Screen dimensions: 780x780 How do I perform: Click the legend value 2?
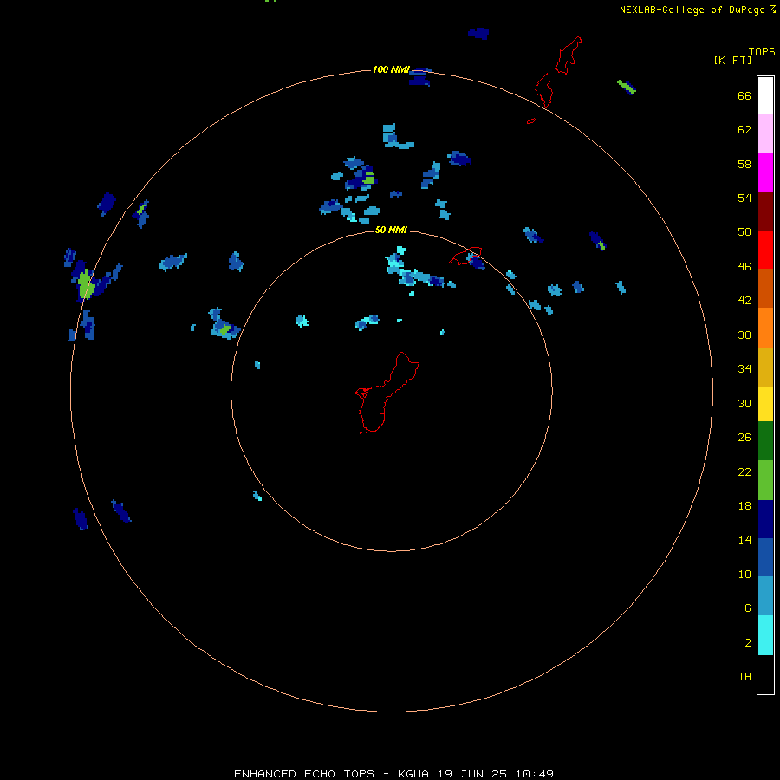[747, 643]
